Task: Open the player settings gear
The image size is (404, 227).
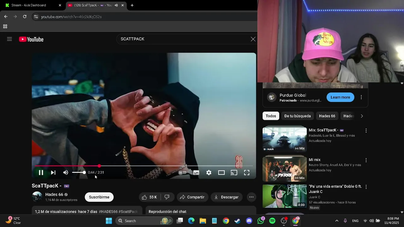Action: (209, 172)
